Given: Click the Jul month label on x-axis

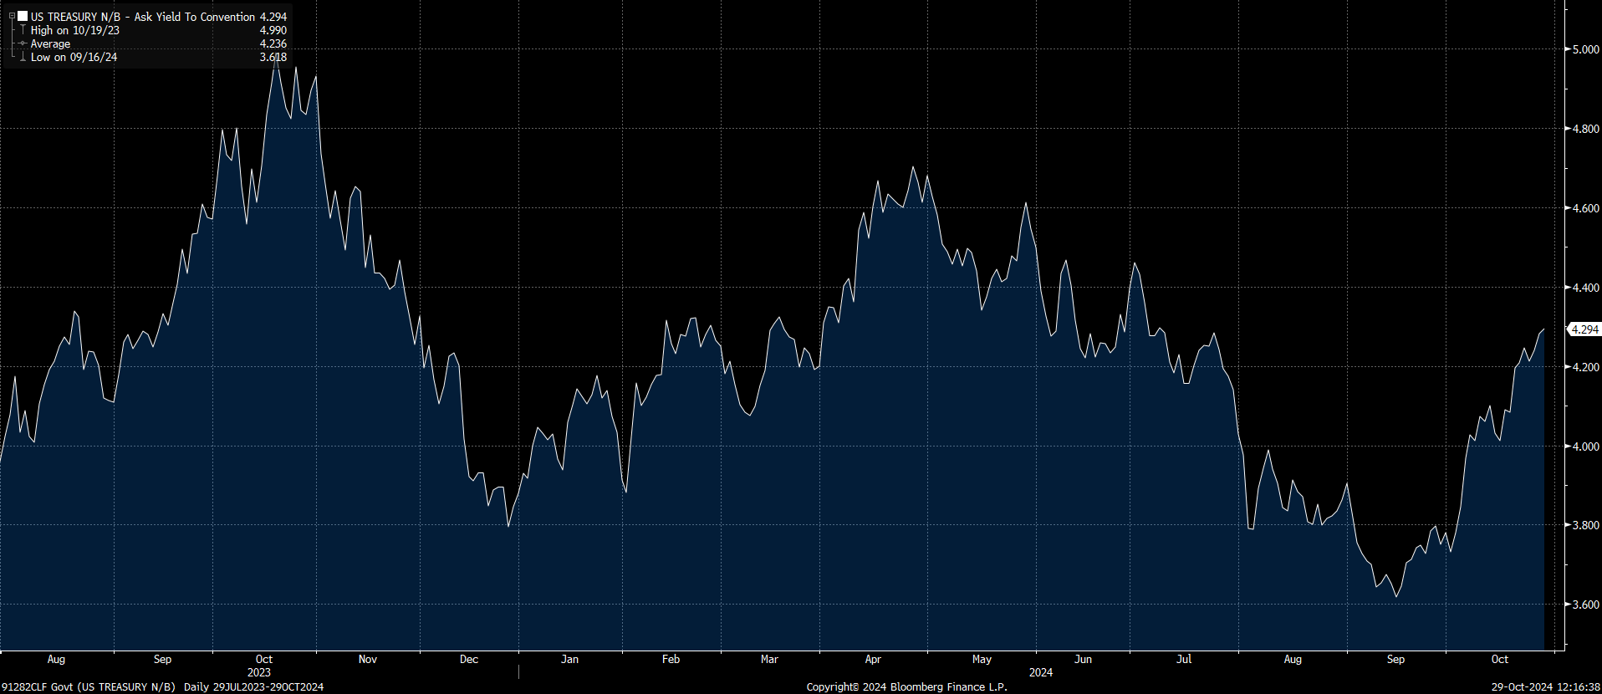Looking at the screenshot, I should (x=1184, y=659).
